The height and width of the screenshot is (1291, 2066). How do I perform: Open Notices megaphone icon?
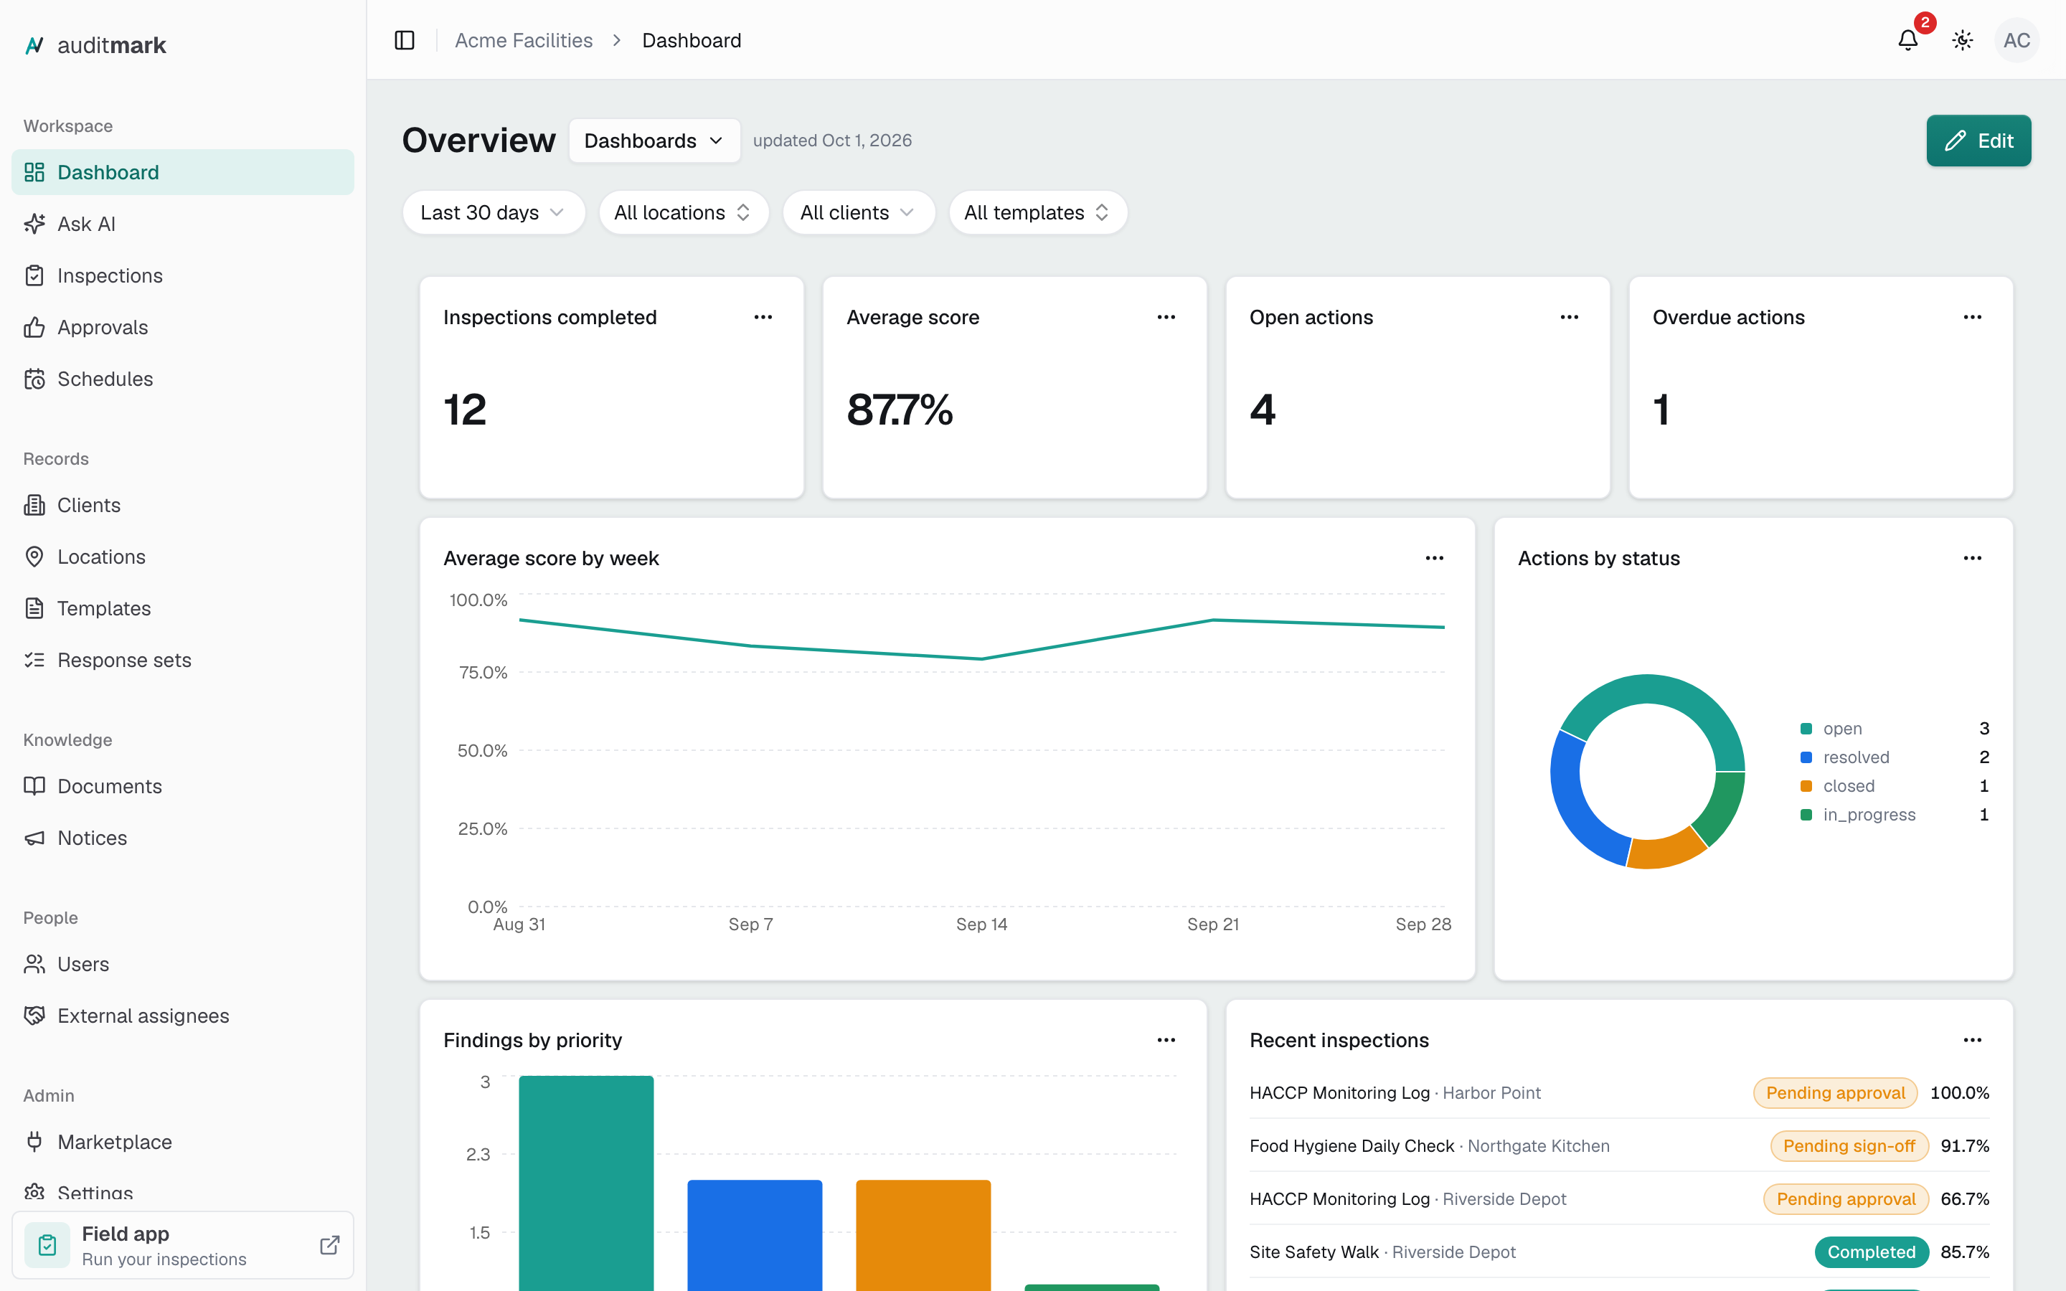coord(34,838)
